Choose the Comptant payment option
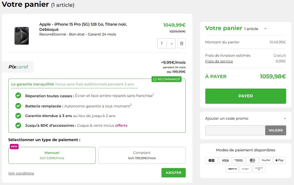The width and height of the screenshot is (294, 185). (x=142, y=155)
